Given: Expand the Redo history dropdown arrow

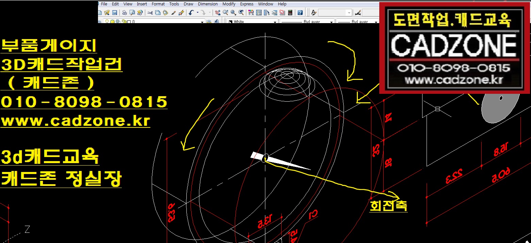Looking at the screenshot, I should [x=210, y=13].
